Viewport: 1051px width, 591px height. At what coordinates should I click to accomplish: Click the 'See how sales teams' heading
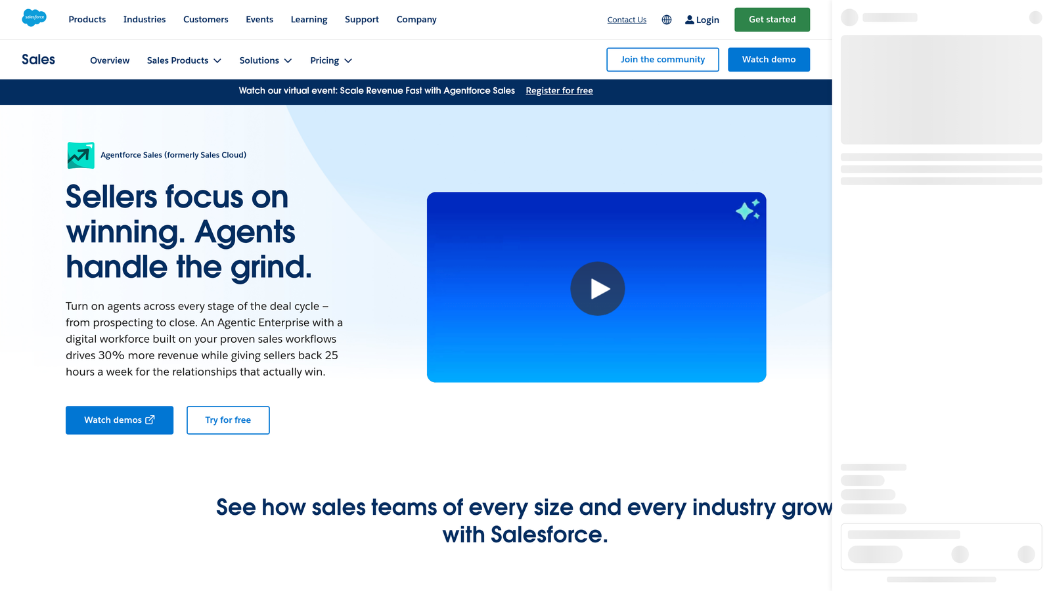coord(524,521)
